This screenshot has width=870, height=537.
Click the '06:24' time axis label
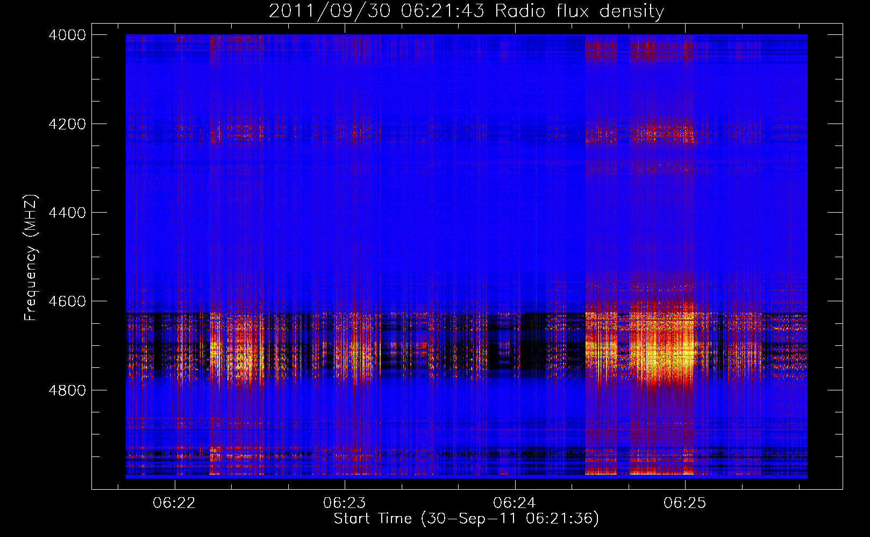point(515,503)
